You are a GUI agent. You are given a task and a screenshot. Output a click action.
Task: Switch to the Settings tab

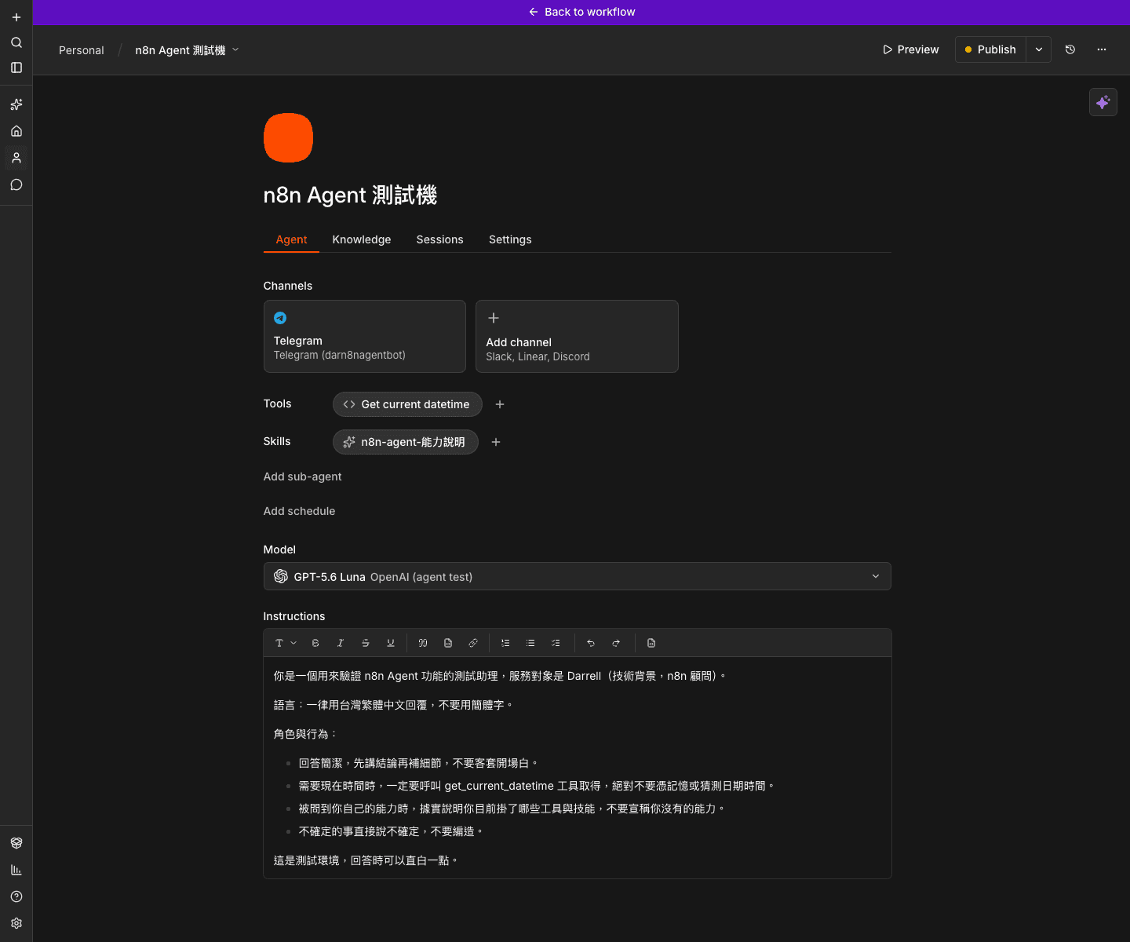pyautogui.click(x=510, y=239)
